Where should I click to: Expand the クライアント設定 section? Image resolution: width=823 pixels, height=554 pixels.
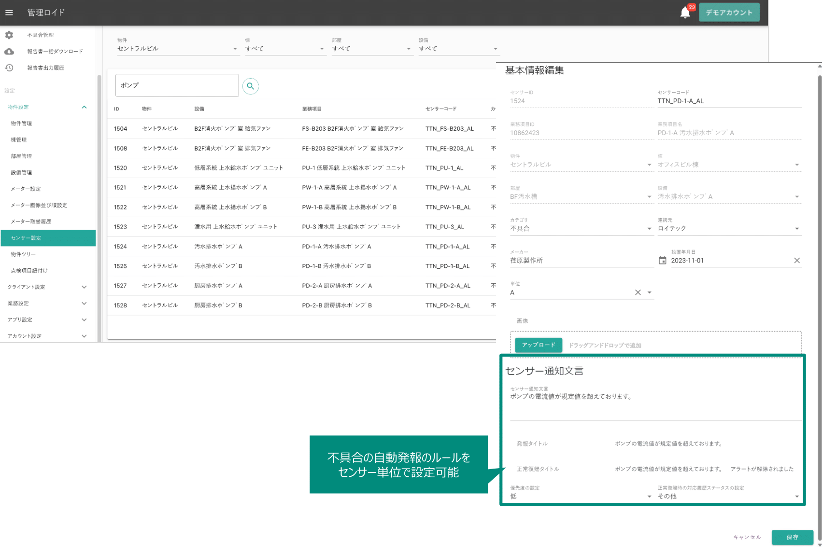[x=47, y=287]
